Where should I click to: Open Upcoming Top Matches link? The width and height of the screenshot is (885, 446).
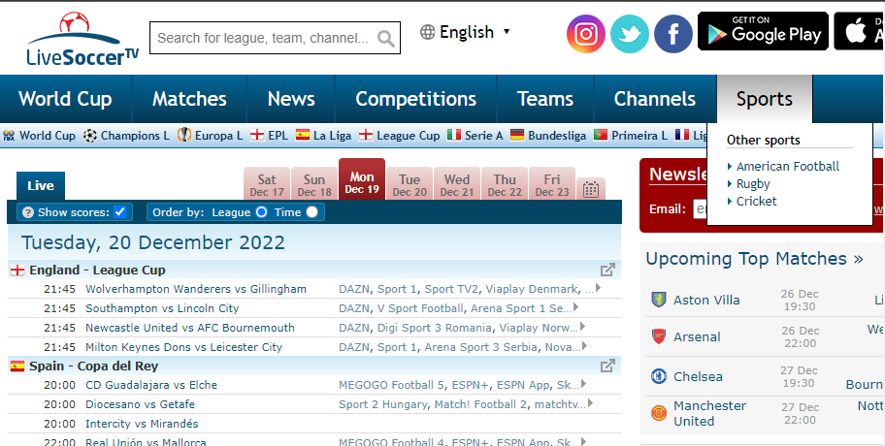[755, 259]
